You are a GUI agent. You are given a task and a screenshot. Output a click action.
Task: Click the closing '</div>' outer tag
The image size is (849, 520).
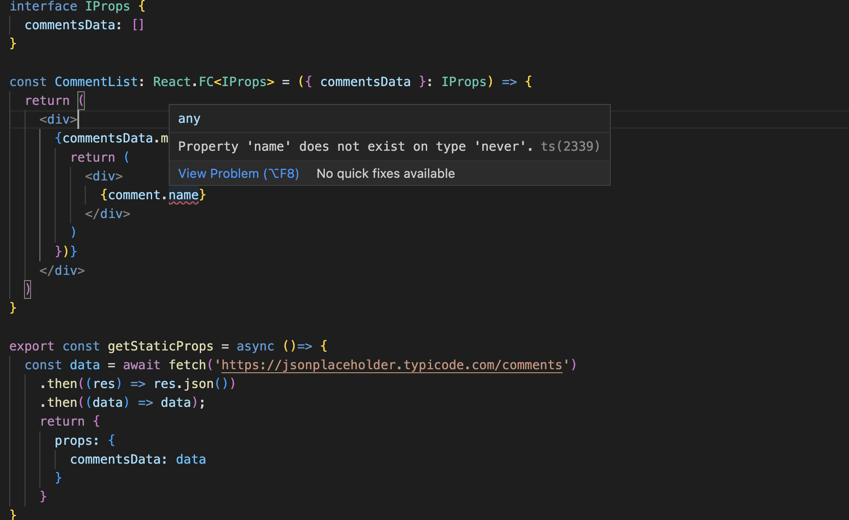62,270
